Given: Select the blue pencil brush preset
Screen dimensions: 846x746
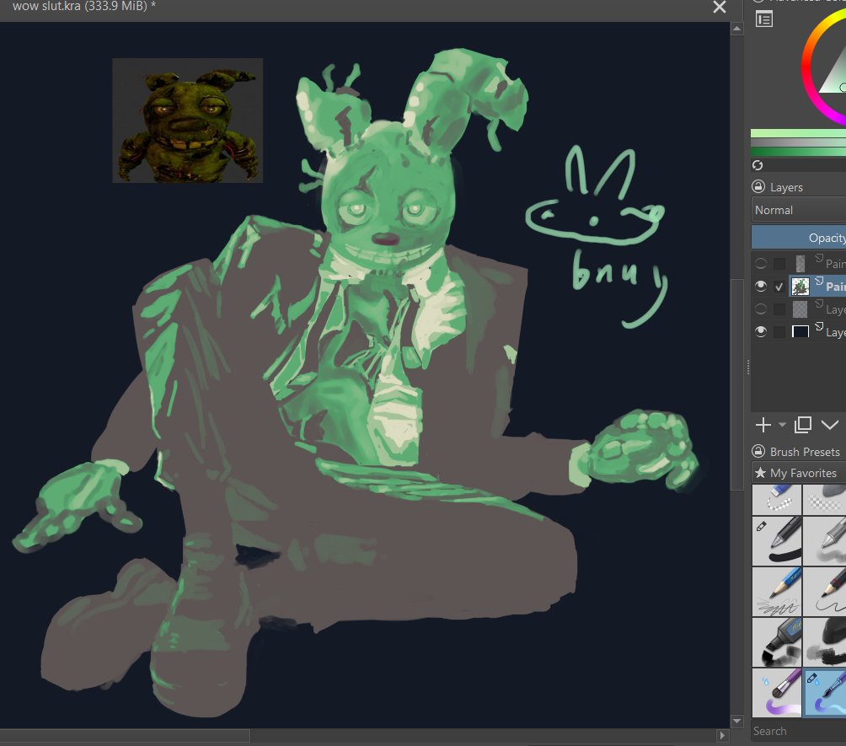Looking at the screenshot, I should click(x=776, y=591).
